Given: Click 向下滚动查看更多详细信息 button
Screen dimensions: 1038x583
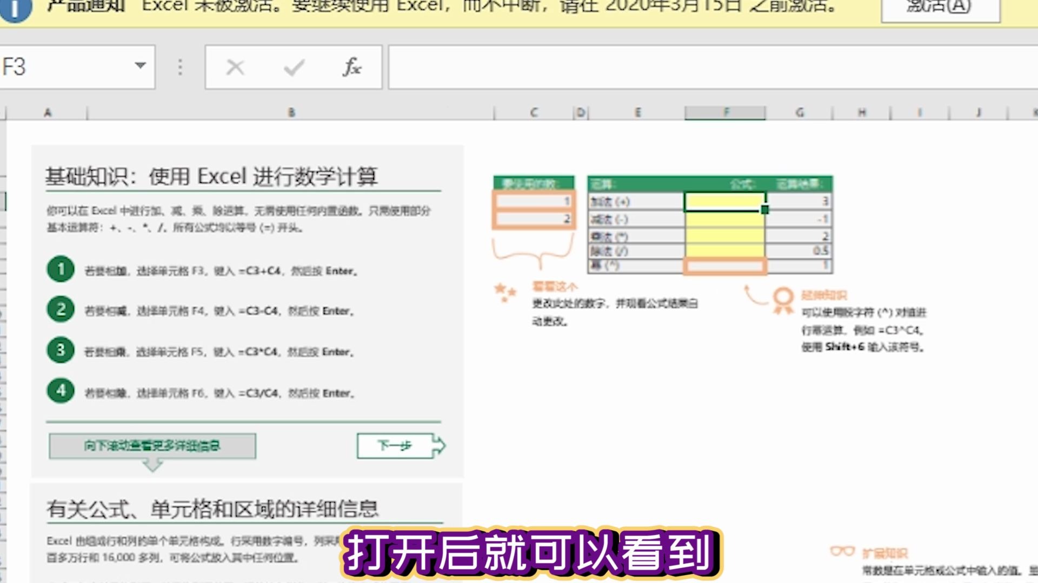Looking at the screenshot, I should [x=152, y=446].
